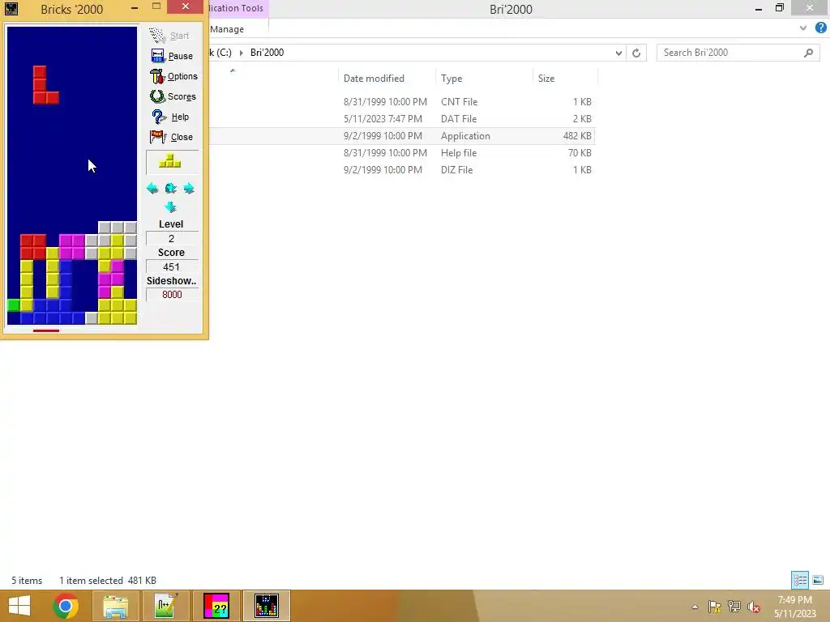The image size is (830, 622).
Task: Open the Windows Start button
Action: pyautogui.click(x=19, y=606)
